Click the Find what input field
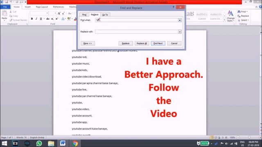This screenshot has width=262, height=147. [x=136, y=20]
